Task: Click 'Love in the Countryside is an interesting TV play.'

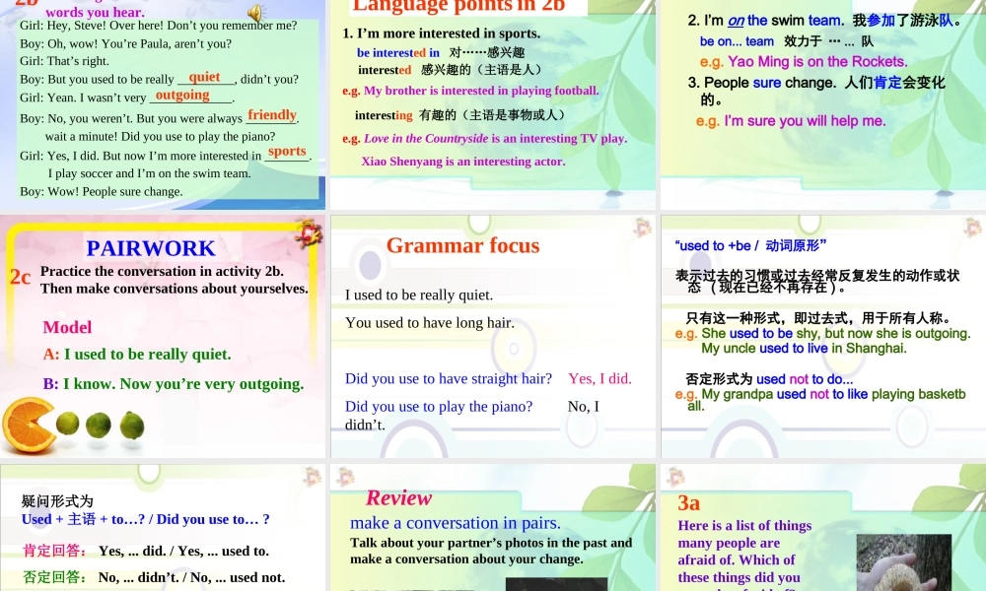Action: (496, 138)
